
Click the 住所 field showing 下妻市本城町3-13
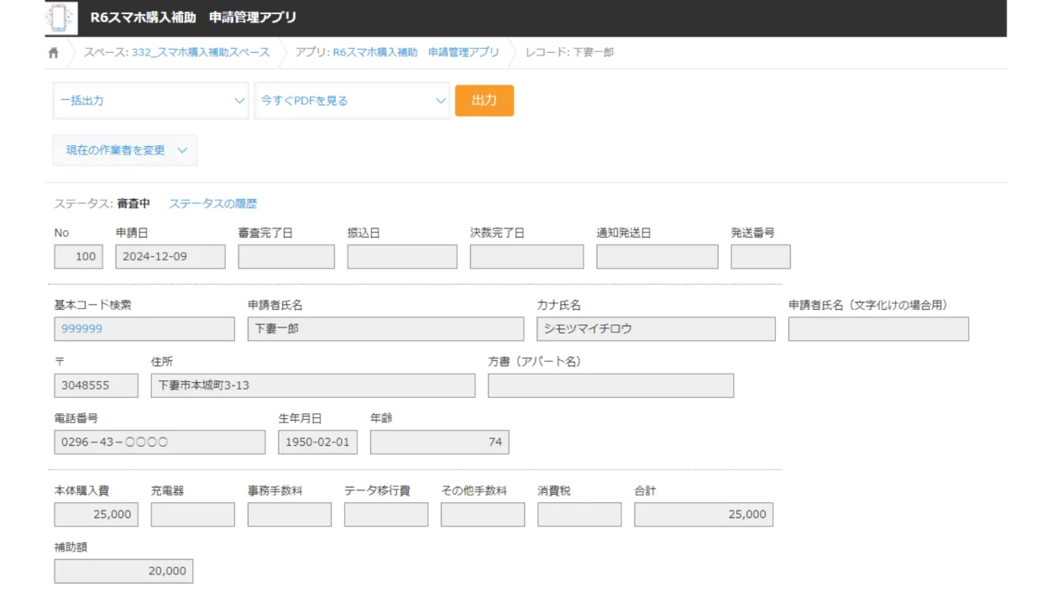[312, 385]
